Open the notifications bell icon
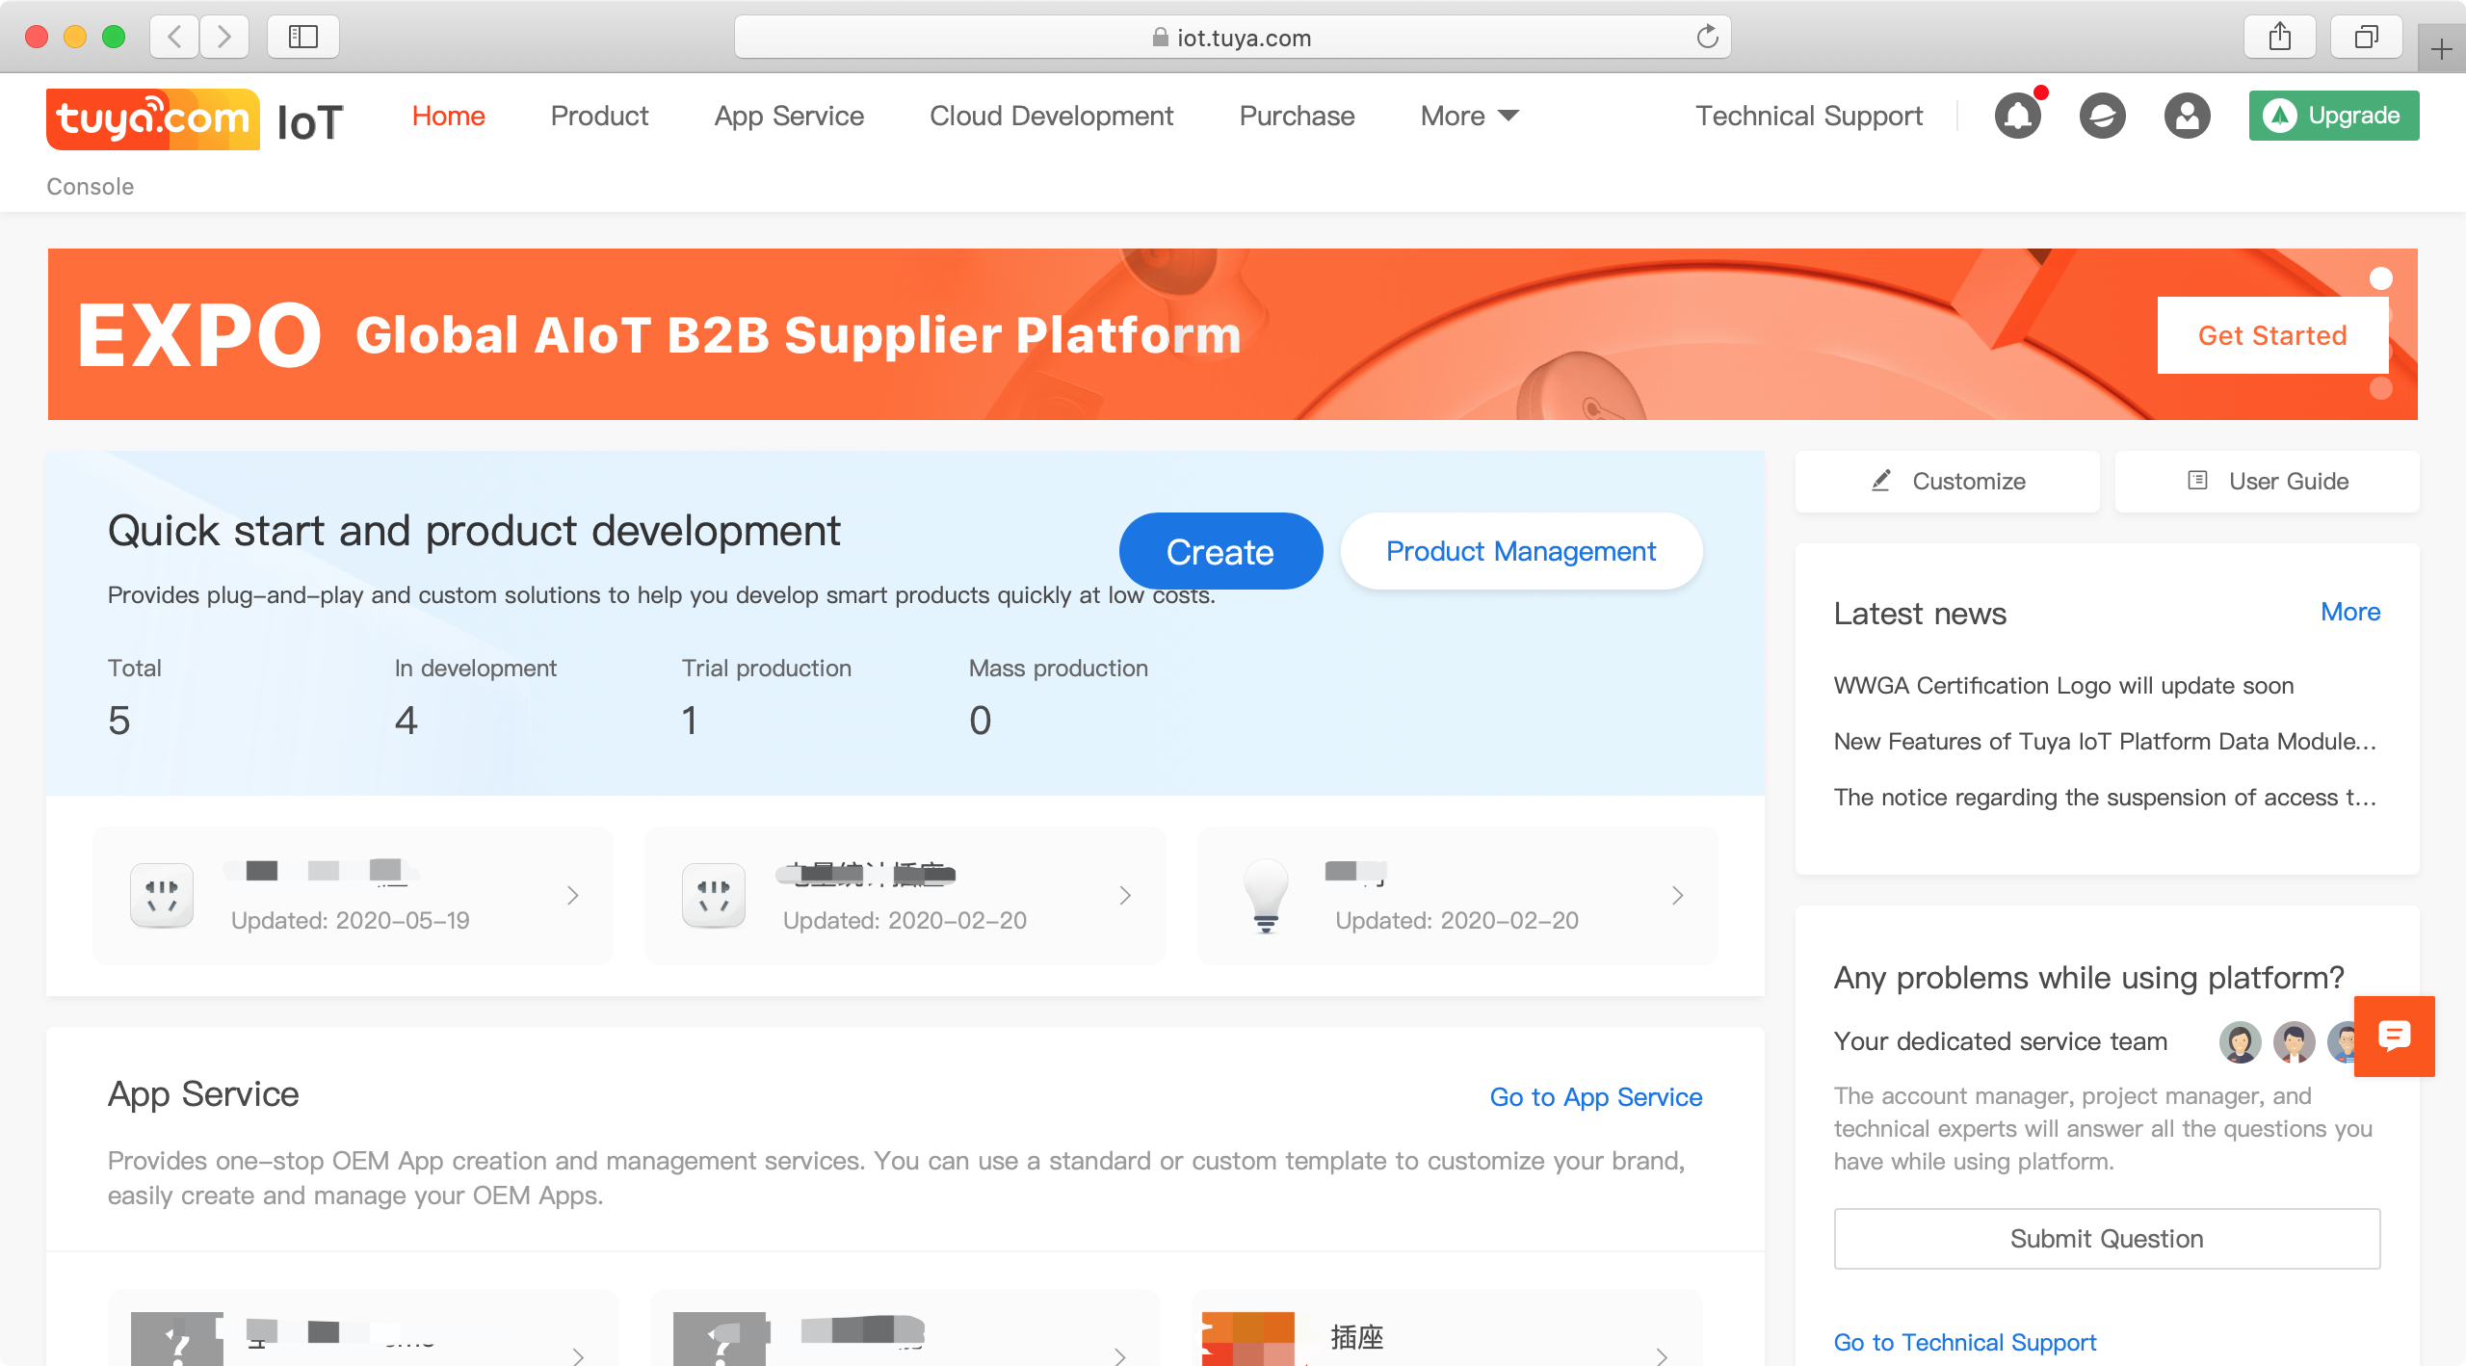2466x1366 pixels. 2018,116
